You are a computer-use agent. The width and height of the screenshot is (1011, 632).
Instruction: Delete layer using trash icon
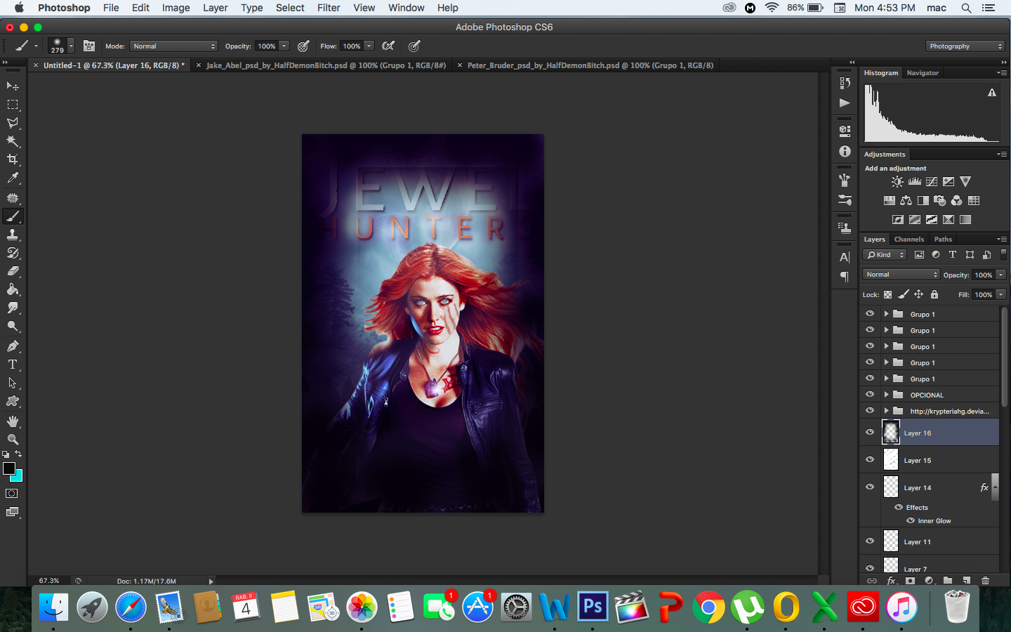pyautogui.click(x=985, y=581)
